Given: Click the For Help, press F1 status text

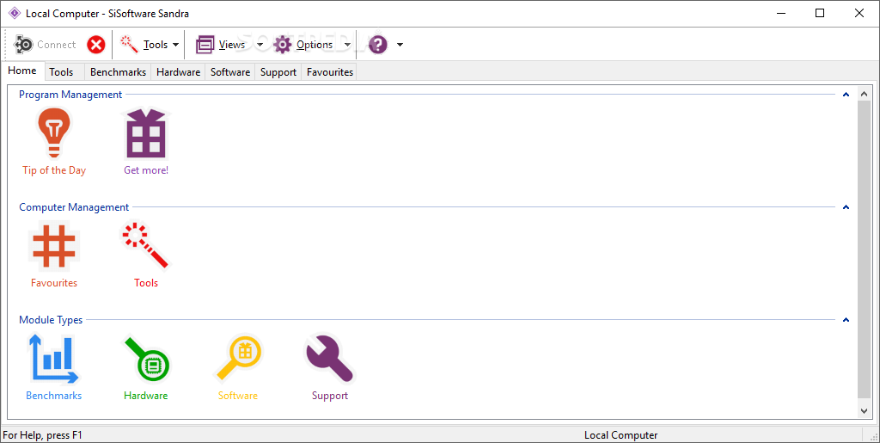Looking at the screenshot, I should coord(43,435).
